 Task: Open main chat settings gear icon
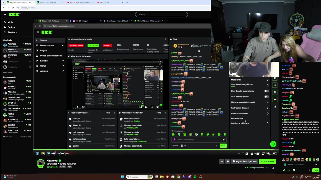tap(309, 170)
